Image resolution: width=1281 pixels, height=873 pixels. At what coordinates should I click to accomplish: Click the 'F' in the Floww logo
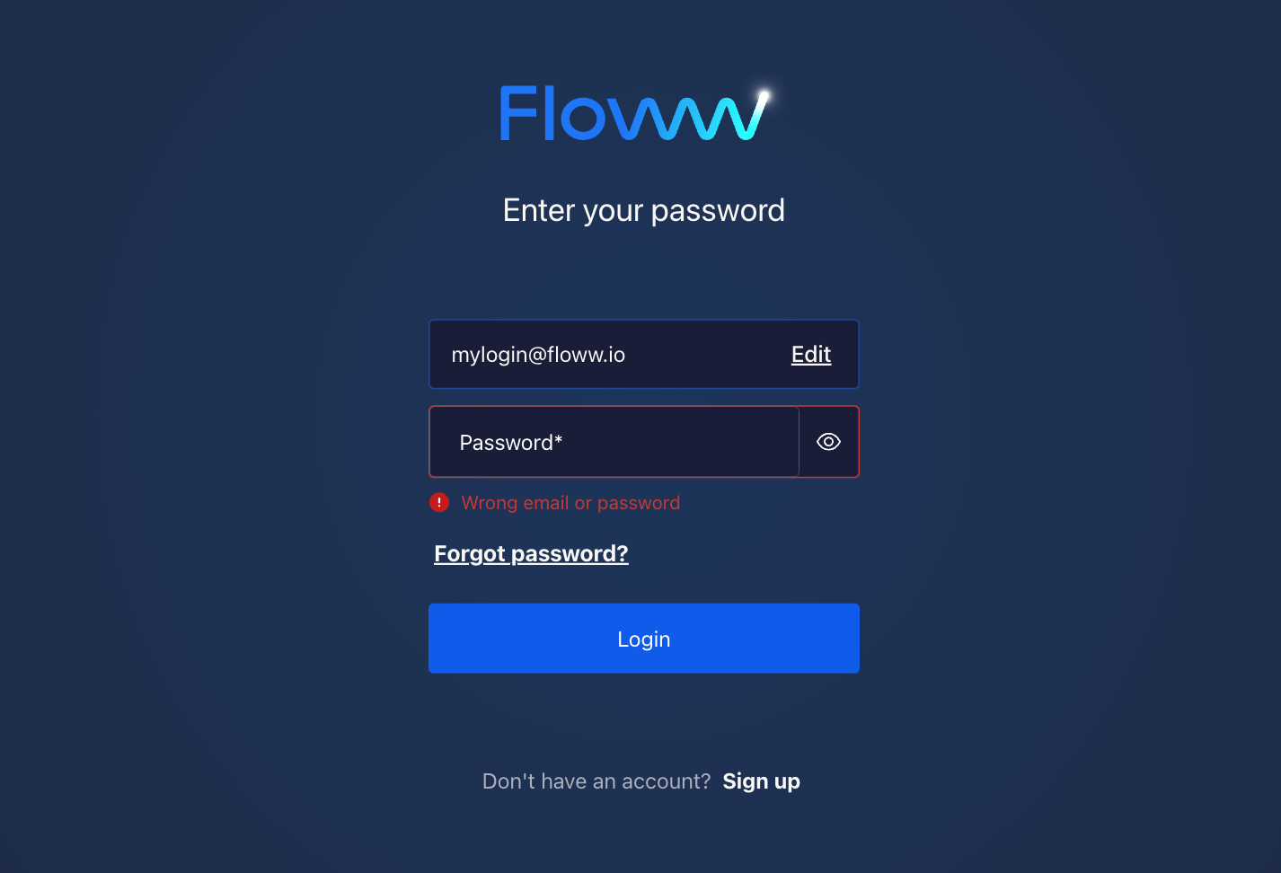click(x=517, y=112)
